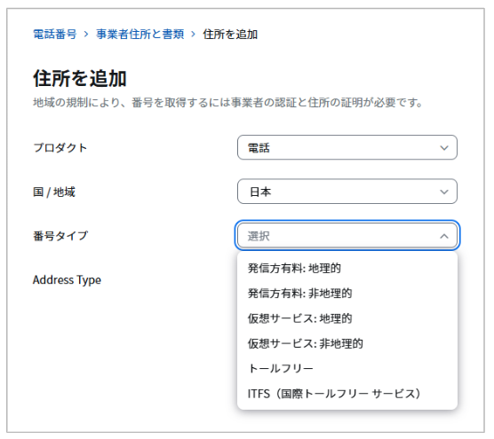Click the Address Type field label

pos(67,280)
